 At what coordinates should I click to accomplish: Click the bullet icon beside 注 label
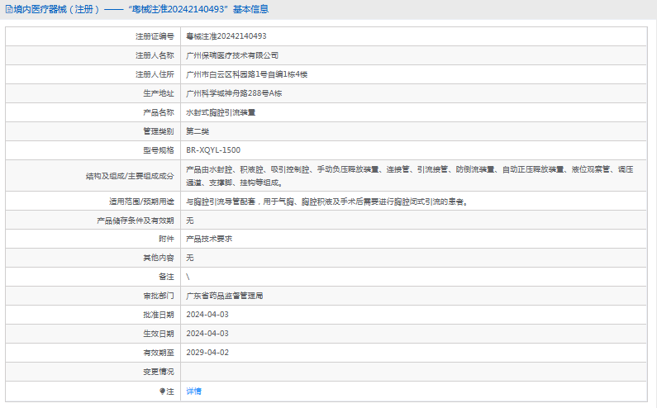pos(162,391)
